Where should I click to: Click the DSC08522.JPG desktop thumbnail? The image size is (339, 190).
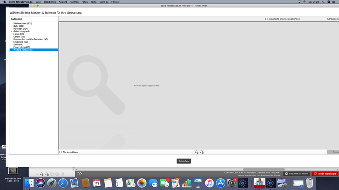(13, 171)
